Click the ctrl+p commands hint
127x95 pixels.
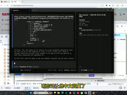(x=70, y=70)
